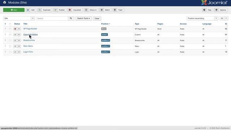231x130 pixels.
Task: Click the Breadcrumbs type cell
Action: click(x=140, y=40)
